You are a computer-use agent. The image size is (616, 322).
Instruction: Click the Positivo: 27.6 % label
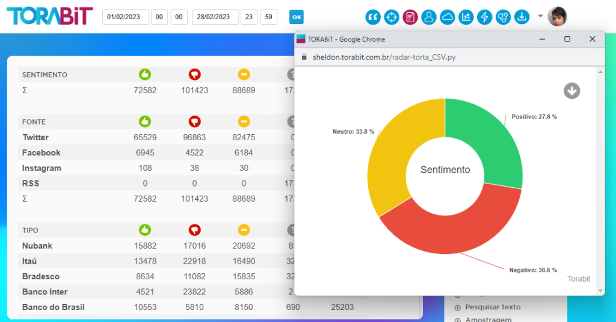point(534,117)
